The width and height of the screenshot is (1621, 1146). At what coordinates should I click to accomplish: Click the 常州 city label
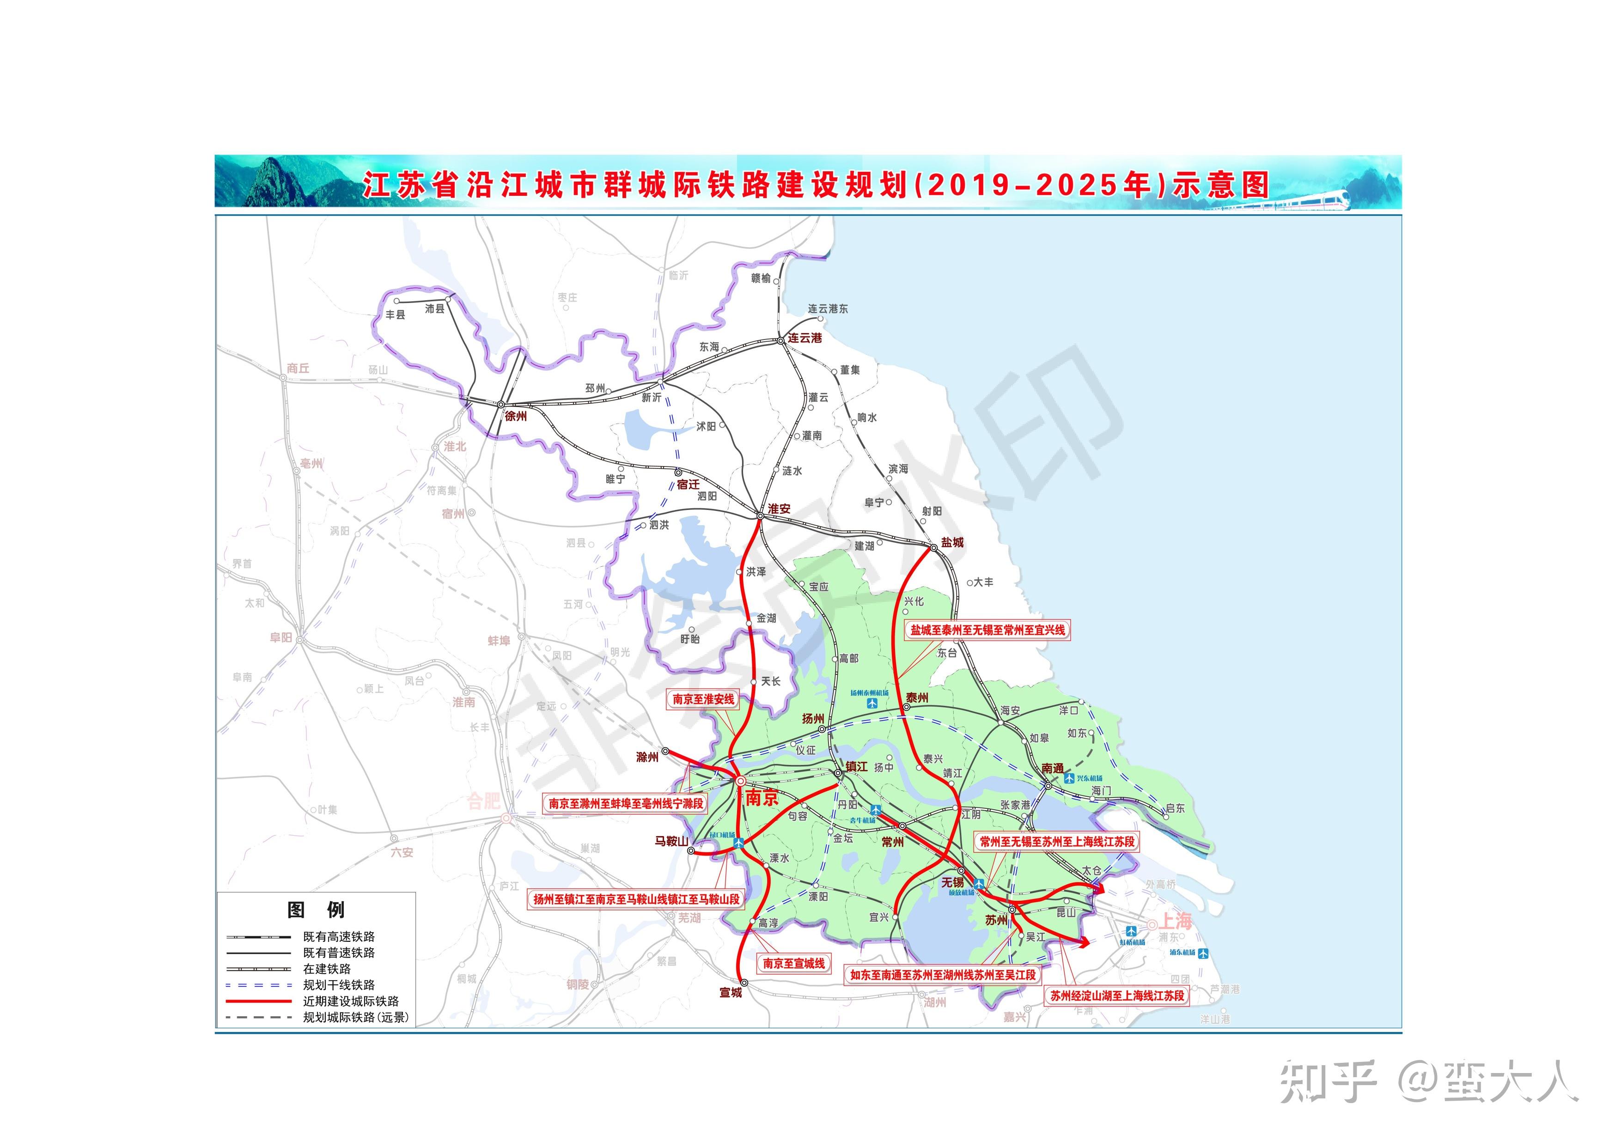click(892, 842)
